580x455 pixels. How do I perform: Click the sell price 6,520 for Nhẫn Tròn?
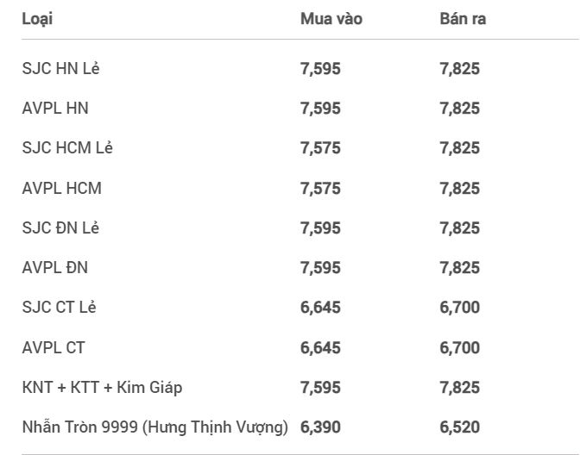[x=459, y=426]
